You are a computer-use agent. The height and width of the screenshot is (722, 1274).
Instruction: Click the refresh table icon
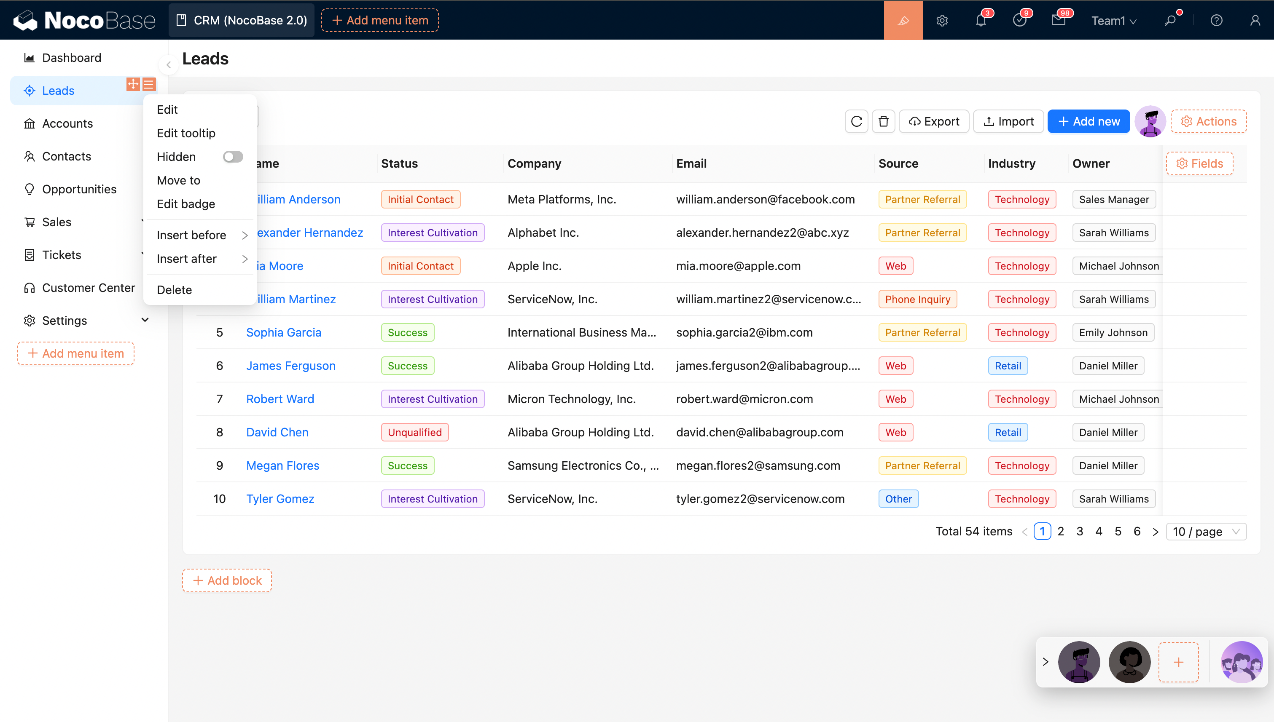(x=856, y=121)
